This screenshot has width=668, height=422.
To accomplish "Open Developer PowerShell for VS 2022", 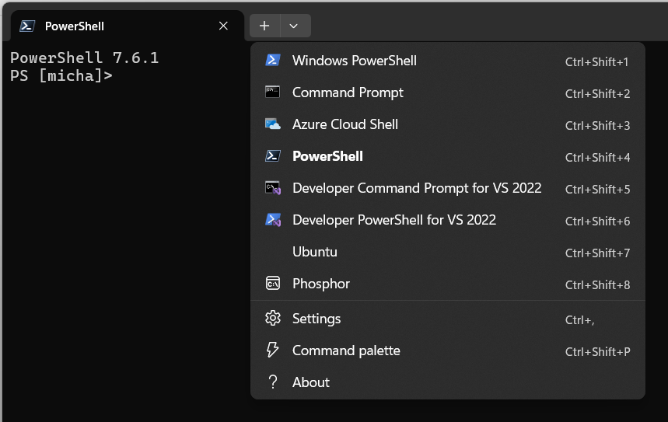I will pos(448,220).
